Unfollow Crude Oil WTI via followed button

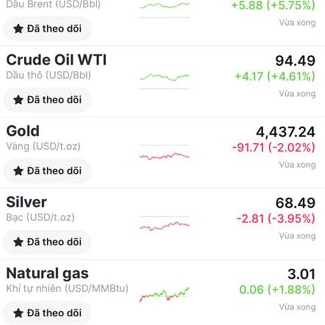(x=47, y=100)
